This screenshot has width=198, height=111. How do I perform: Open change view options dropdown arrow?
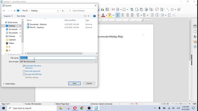tap(88, 16)
